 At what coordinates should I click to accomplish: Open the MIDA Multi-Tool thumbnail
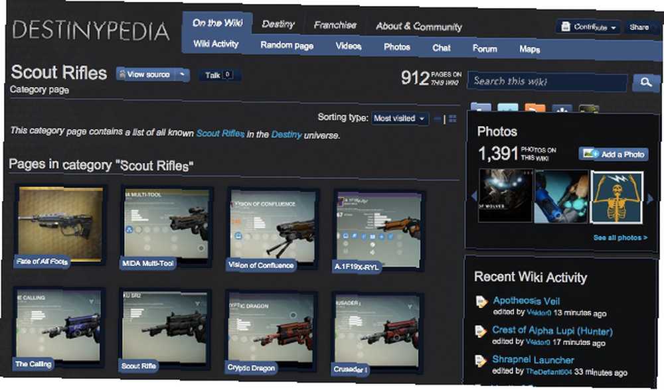(x=166, y=228)
